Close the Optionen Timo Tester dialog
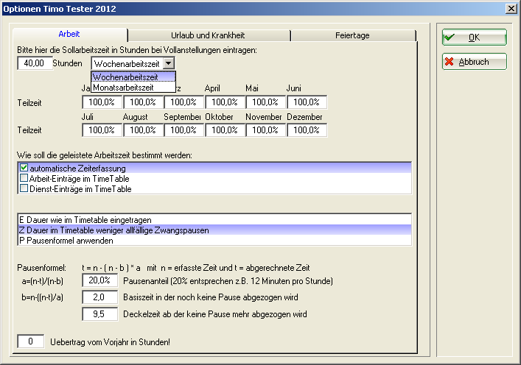The height and width of the screenshot is (365, 521). [x=511, y=9]
